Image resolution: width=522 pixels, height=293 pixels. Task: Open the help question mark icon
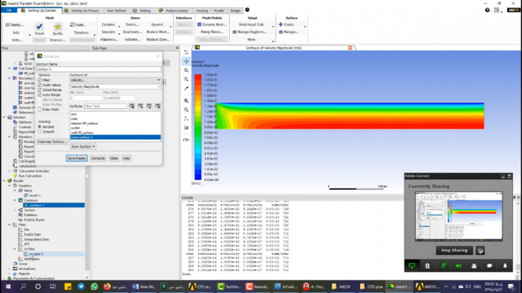click(x=487, y=10)
